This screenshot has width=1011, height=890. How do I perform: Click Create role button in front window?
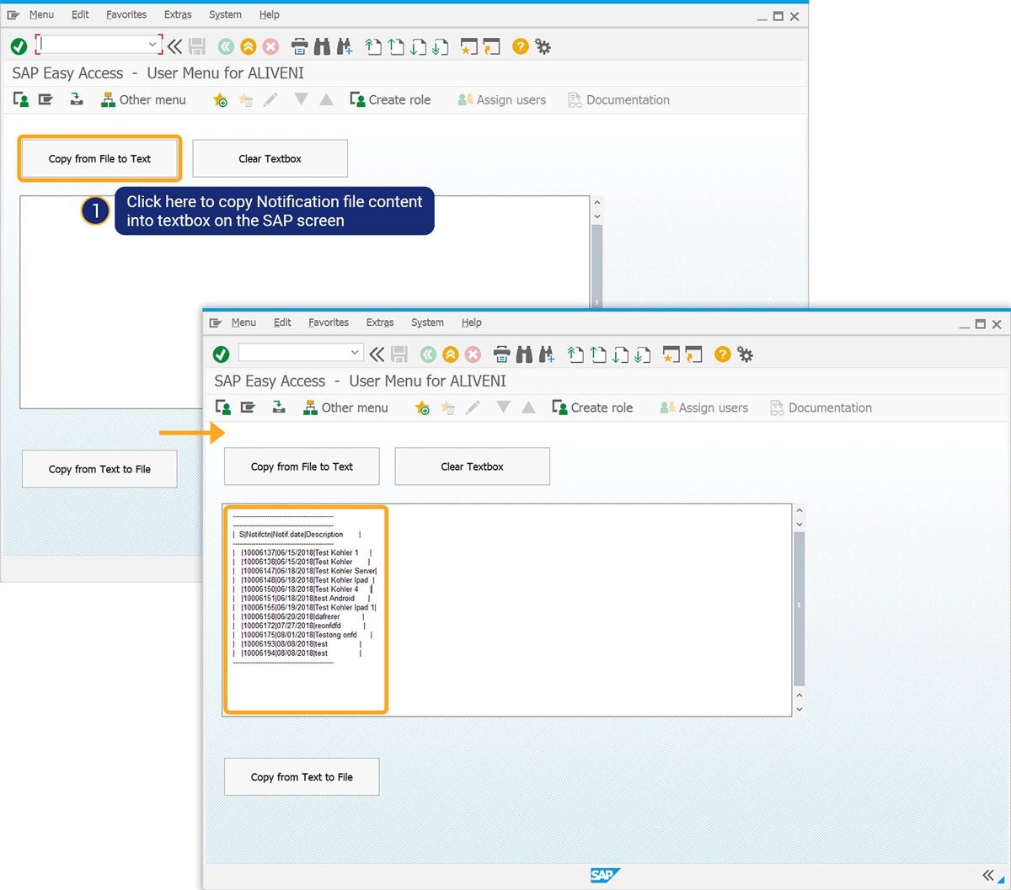pyautogui.click(x=592, y=408)
